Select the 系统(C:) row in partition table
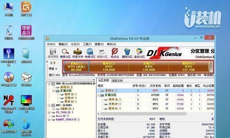 [155, 90]
